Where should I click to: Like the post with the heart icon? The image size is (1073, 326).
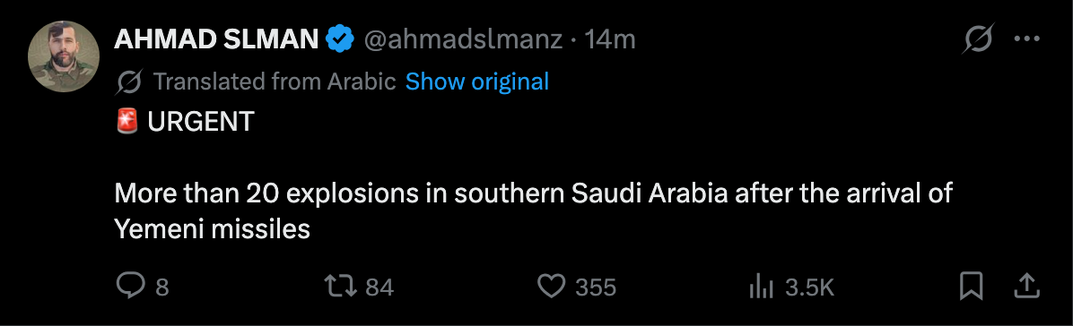(x=552, y=287)
